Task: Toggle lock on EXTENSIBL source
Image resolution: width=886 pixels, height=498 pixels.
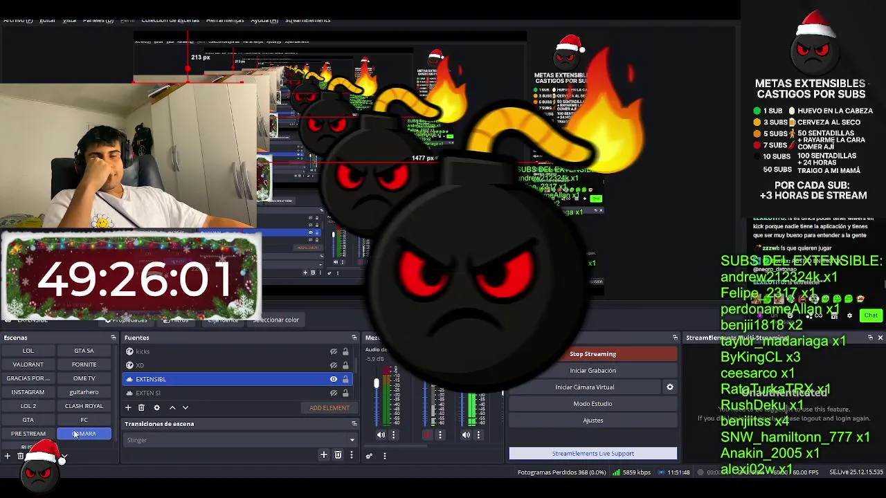Action: tap(345, 379)
